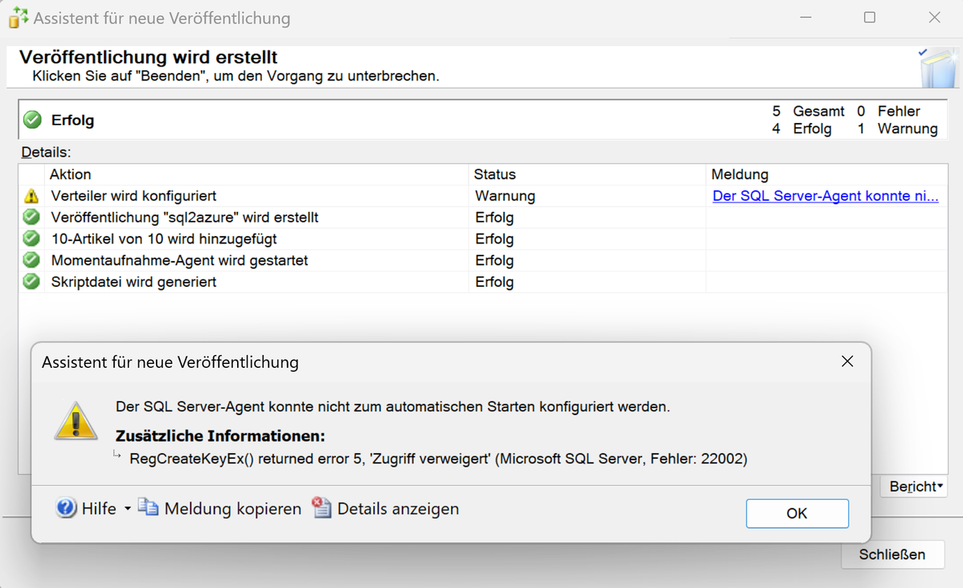Click the RegCreateKeyEx error detail text
The image size is (963, 588).
tap(439, 459)
